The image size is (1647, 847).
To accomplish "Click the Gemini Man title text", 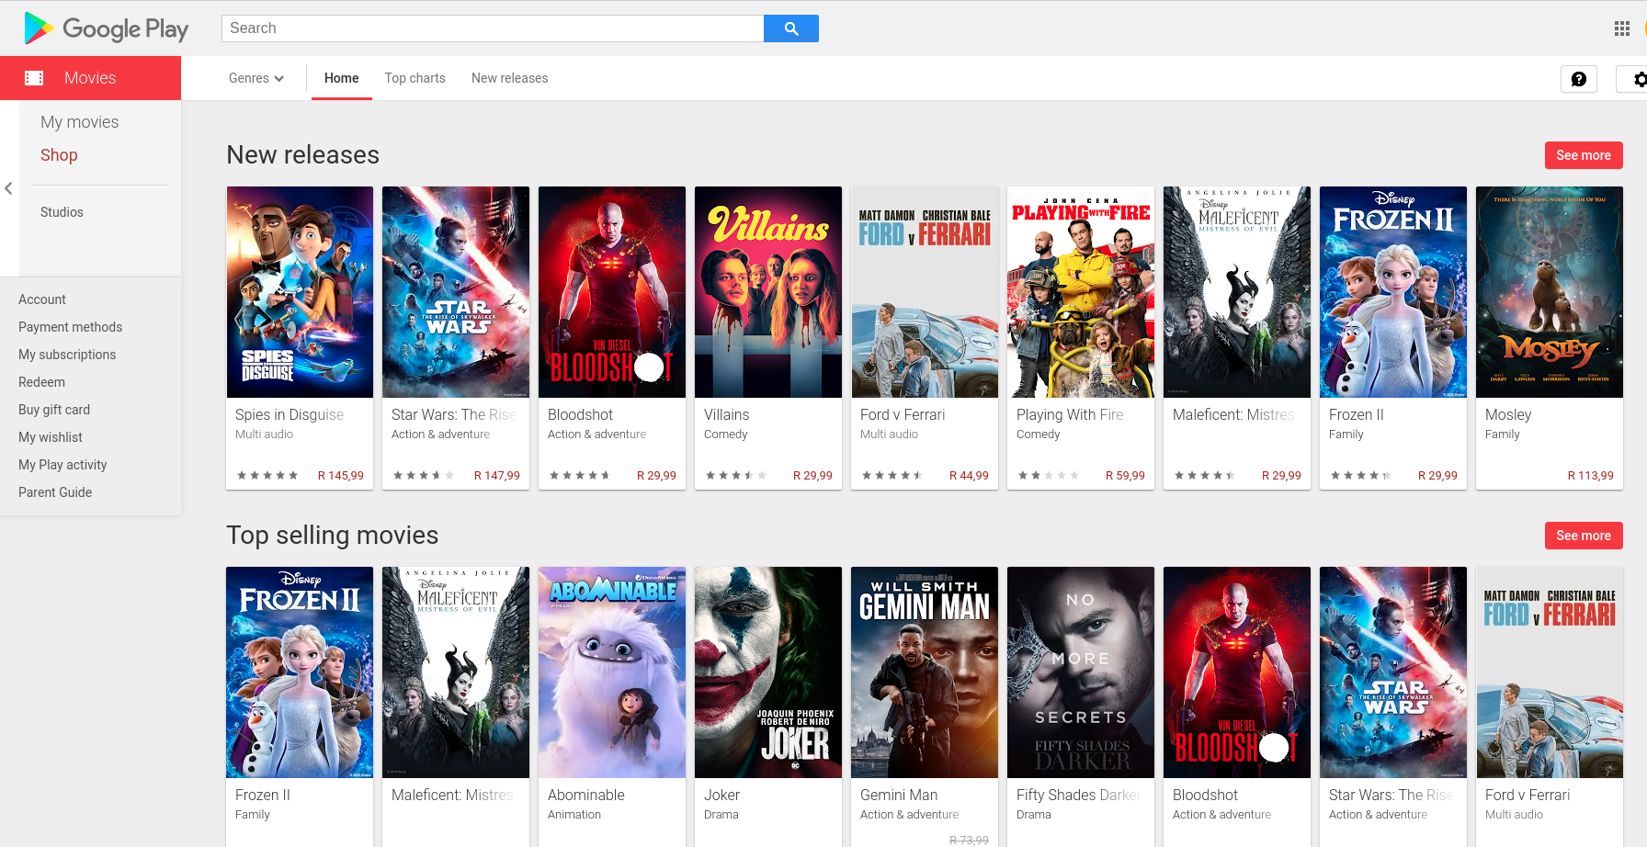I will pyautogui.click(x=899, y=796).
